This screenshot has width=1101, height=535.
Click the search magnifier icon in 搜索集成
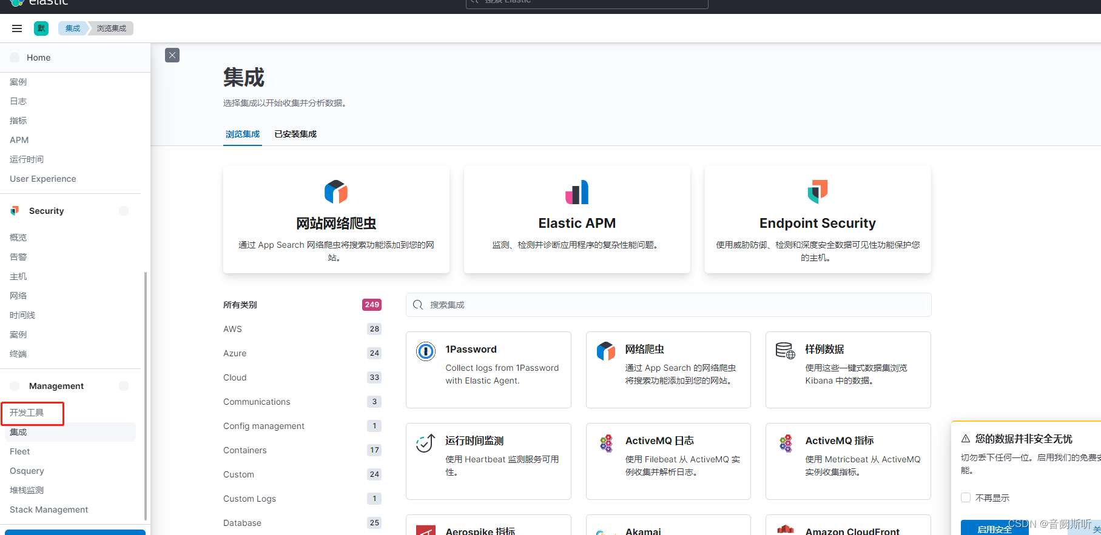(x=418, y=305)
